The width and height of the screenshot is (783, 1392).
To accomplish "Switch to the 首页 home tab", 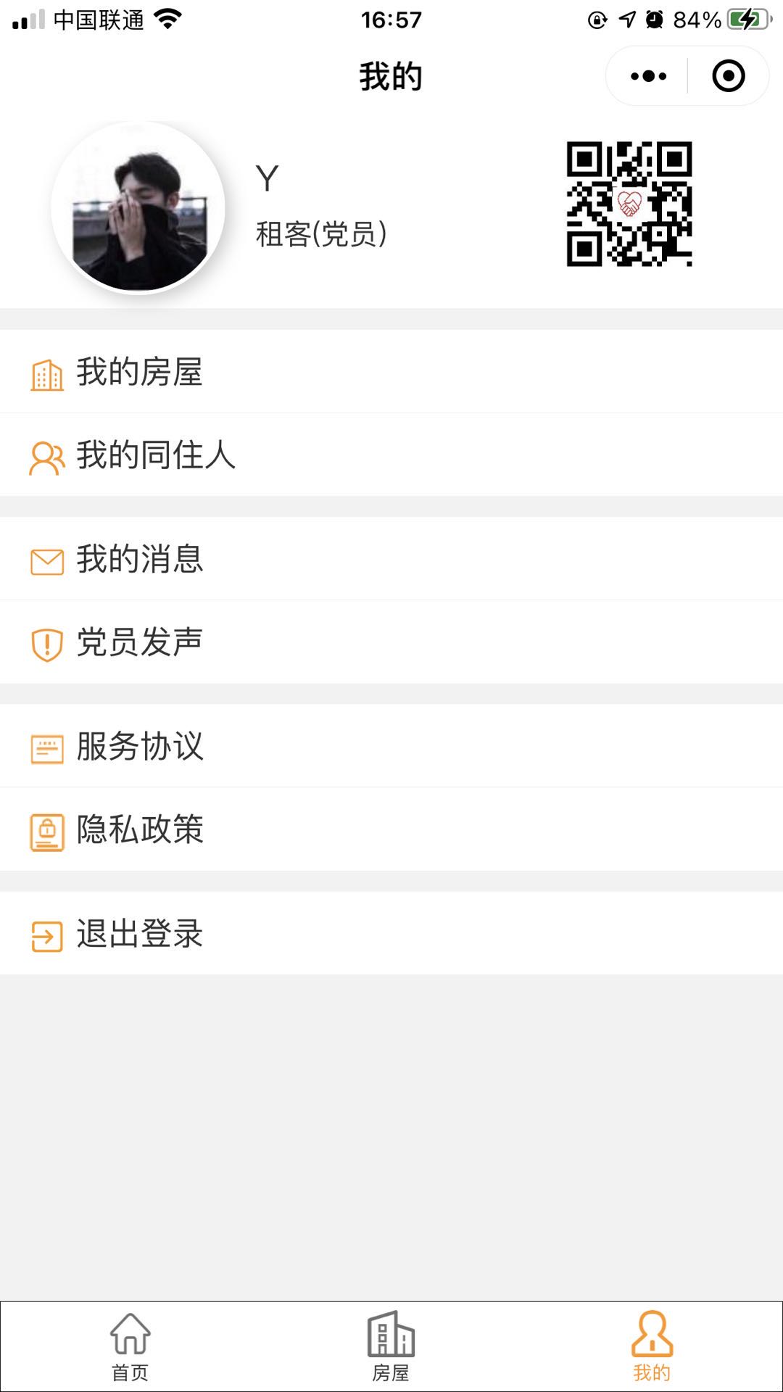I will pos(130,1346).
